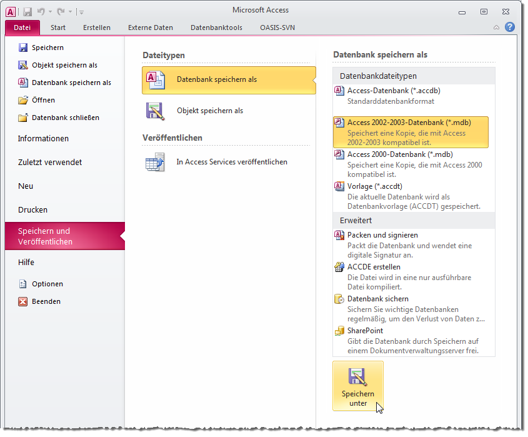Choose Datenbank schließen in the sidebar
Image resolution: width=528 pixels, height=437 pixels.
tap(65, 118)
